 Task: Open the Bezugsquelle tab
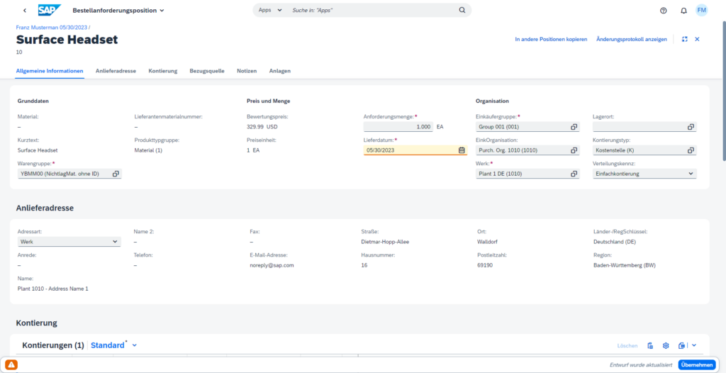click(207, 71)
